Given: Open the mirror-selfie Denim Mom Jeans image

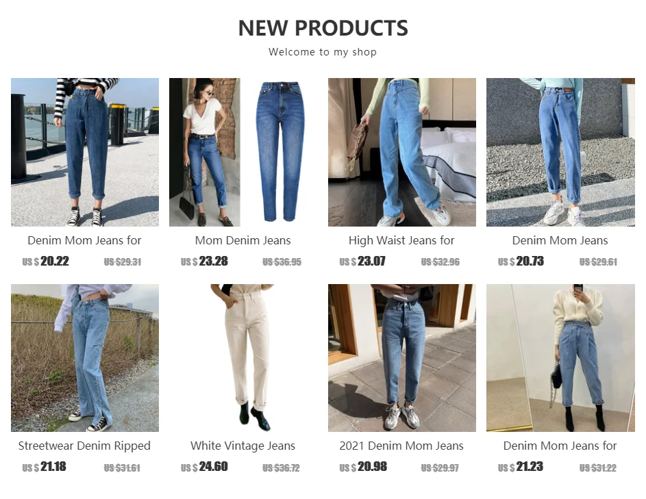Looking at the screenshot, I should [560, 358].
